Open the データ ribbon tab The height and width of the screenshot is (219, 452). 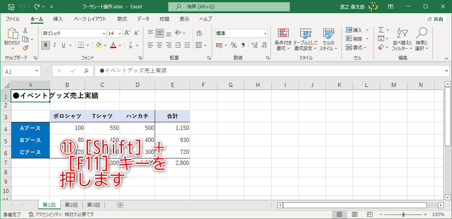[x=143, y=19]
